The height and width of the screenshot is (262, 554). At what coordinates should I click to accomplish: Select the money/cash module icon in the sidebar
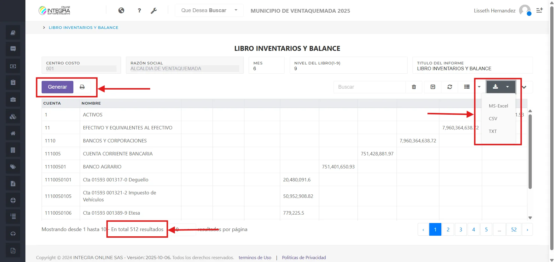pos(13,66)
